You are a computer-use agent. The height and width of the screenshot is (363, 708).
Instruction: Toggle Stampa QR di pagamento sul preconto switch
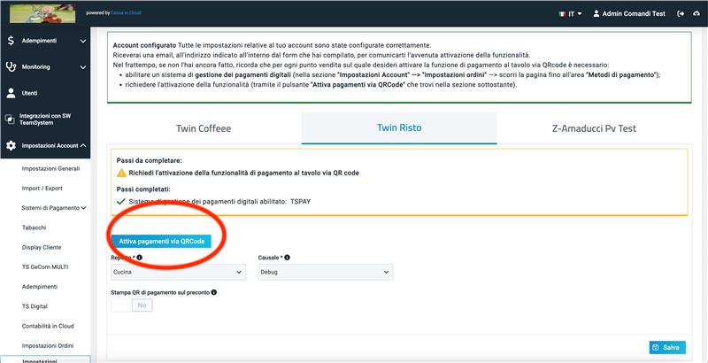point(132,305)
